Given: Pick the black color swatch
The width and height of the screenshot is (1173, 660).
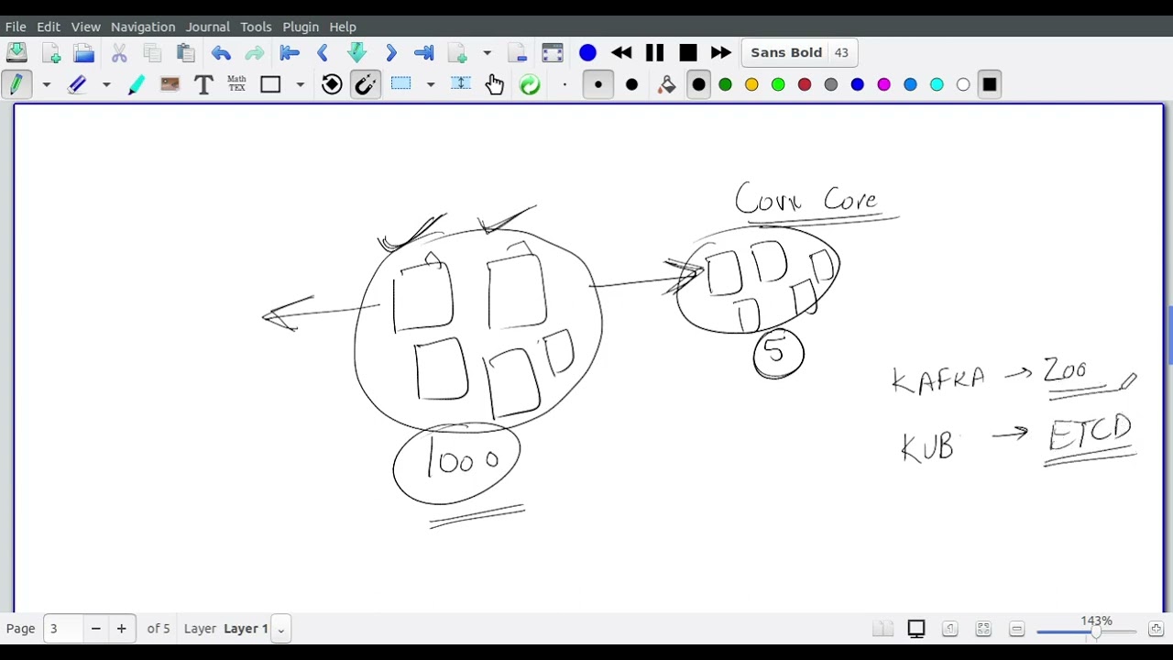Looking at the screenshot, I should click(698, 85).
